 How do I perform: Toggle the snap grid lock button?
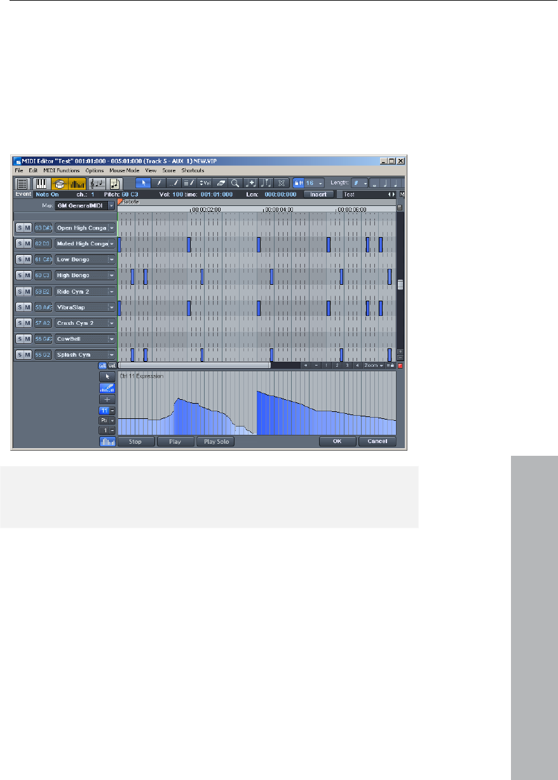click(300, 182)
